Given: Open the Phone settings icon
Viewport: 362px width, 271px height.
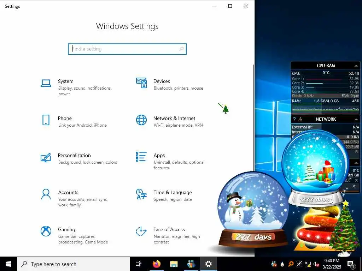Looking at the screenshot, I should coord(46,120).
